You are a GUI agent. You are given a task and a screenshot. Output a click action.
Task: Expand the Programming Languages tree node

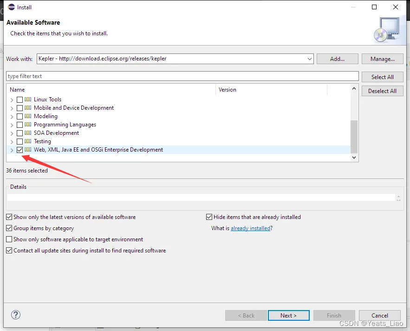pos(12,125)
